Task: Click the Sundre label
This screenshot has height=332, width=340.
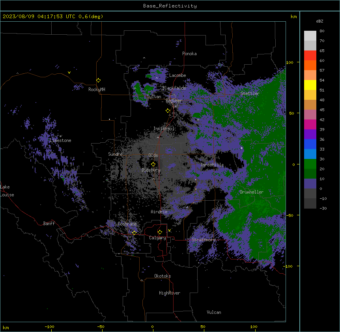Action: [x=115, y=154]
